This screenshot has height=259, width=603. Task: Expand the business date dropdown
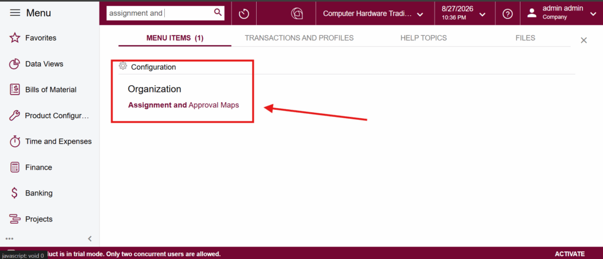pos(463,14)
